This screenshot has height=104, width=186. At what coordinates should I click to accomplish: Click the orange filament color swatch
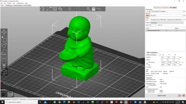click(x=147, y=15)
